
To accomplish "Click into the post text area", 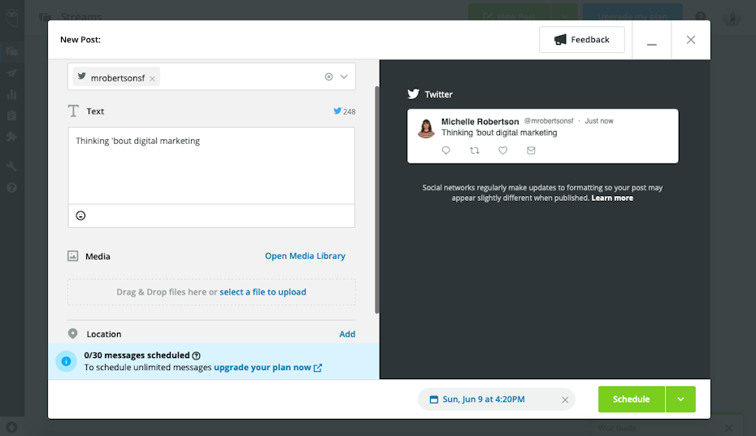I will 211,167.
